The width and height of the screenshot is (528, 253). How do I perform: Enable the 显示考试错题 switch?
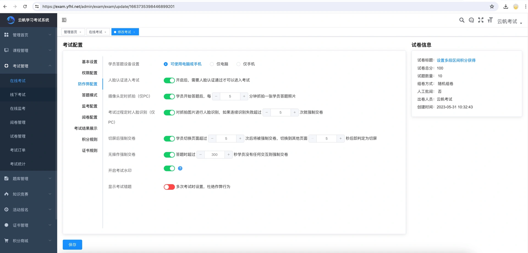coord(169,187)
